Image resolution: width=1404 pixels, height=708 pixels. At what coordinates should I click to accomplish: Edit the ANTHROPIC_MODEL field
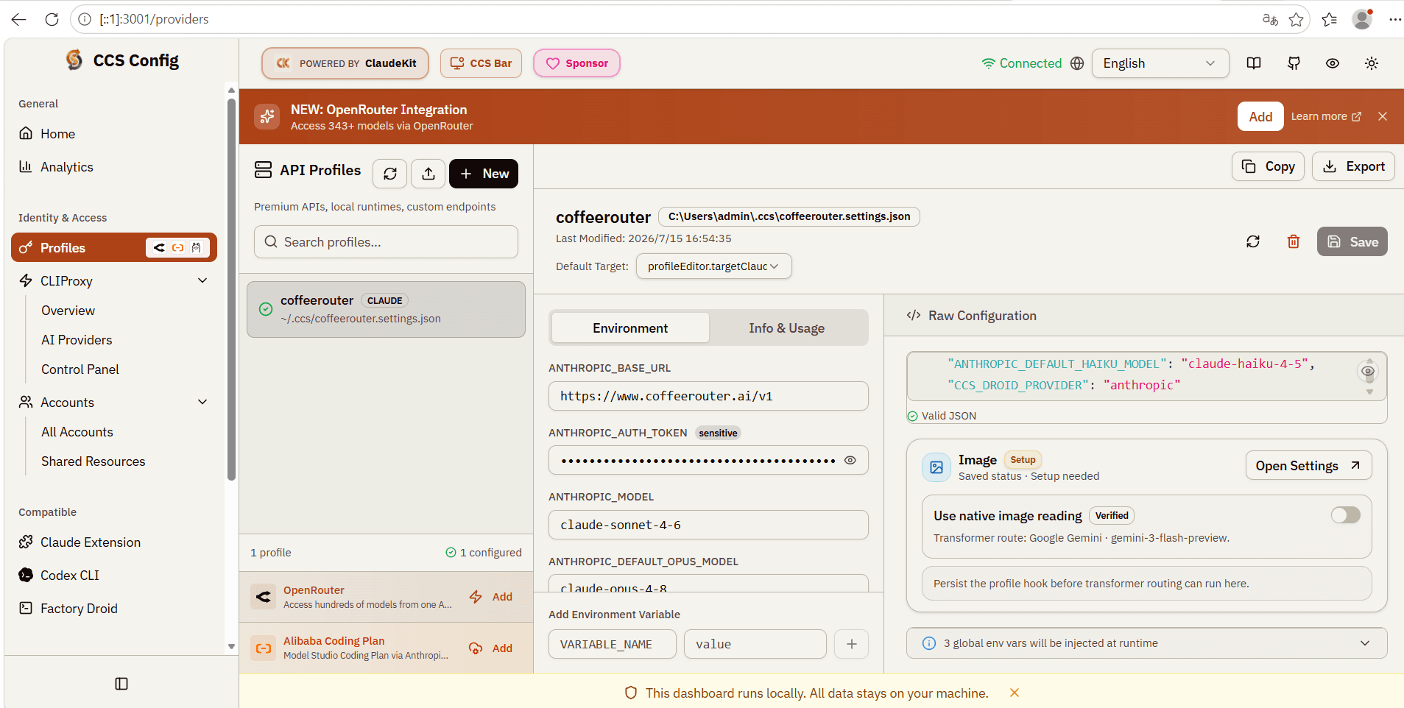click(x=708, y=525)
